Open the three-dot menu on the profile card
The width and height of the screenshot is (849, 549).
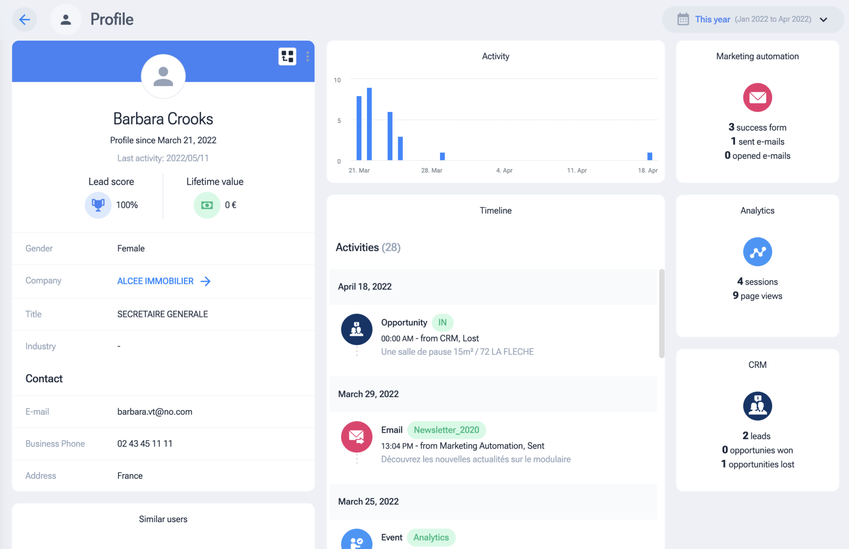[x=308, y=57]
